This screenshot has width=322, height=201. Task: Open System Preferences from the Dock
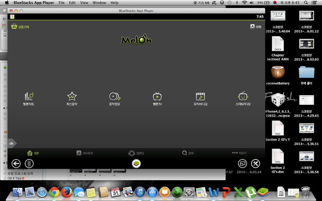coord(189,192)
